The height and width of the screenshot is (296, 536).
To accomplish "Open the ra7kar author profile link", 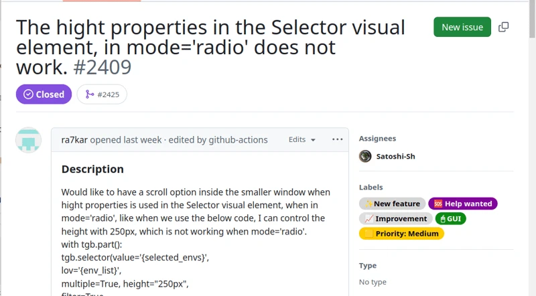I will [x=74, y=140].
